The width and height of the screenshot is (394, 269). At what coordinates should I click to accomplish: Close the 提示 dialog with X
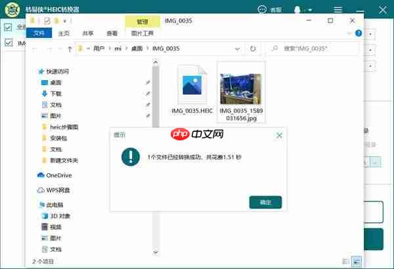tap(279, 136)
